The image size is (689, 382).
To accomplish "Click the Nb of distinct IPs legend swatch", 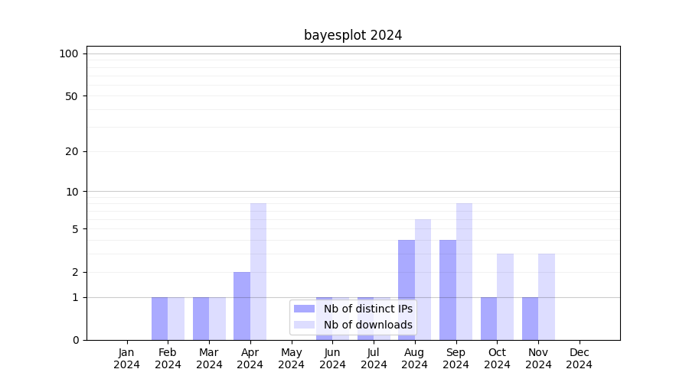I will [304, 309].
